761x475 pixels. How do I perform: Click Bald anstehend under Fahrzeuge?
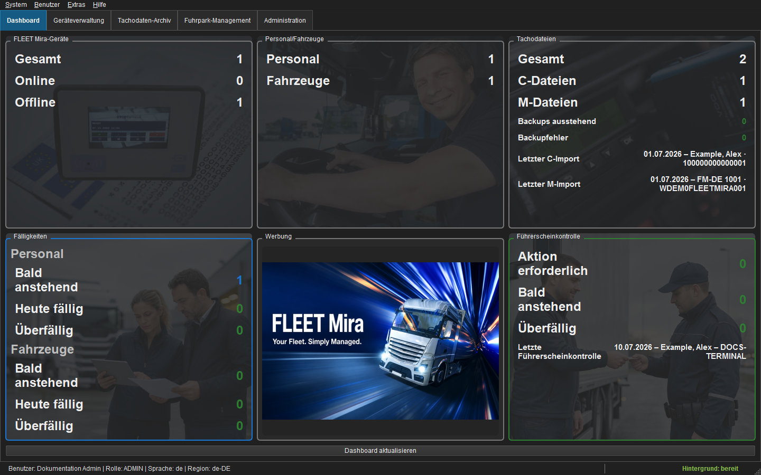coord(129,376)
